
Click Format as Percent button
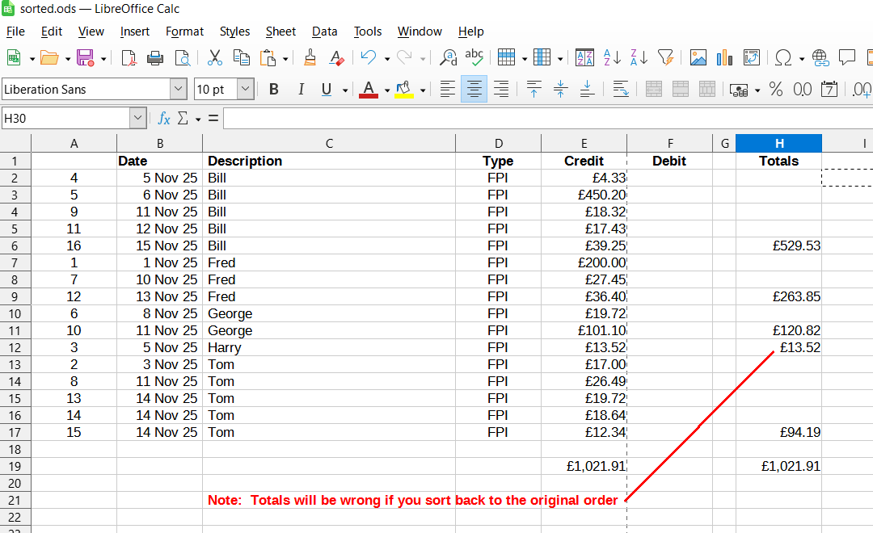point(775,89)
